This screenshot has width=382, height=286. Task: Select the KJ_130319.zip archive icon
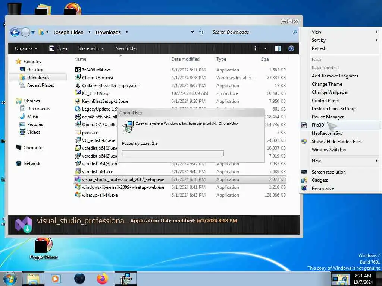pyautogui.click(x=77, y=93)
